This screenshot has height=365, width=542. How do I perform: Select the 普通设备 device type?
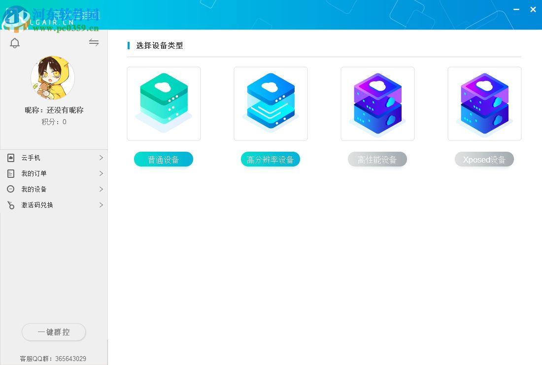tap(164, 159)
